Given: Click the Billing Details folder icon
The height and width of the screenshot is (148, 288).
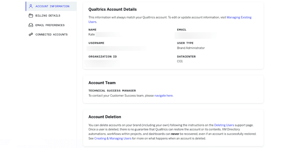Looking at the screenshot, I should (x=31, y=16).
